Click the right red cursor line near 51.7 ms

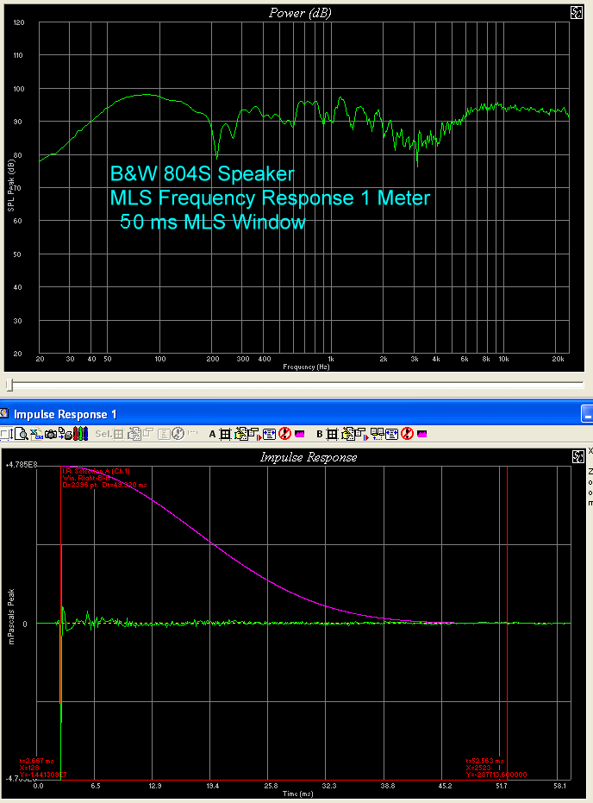tap(507, 623)
